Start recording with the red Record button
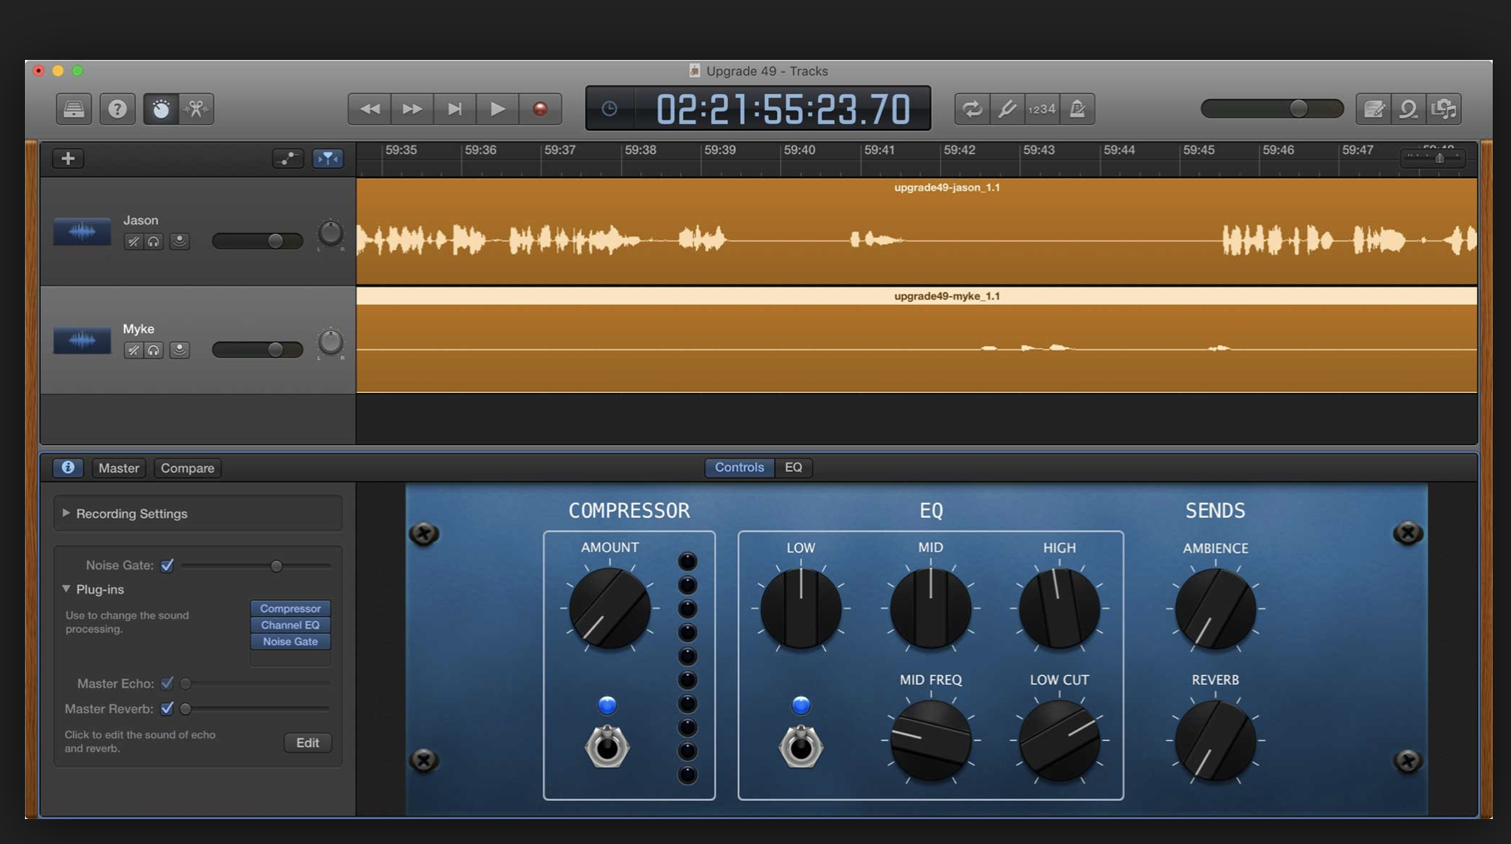This screenshot has height=844, width=1511. 540,109
